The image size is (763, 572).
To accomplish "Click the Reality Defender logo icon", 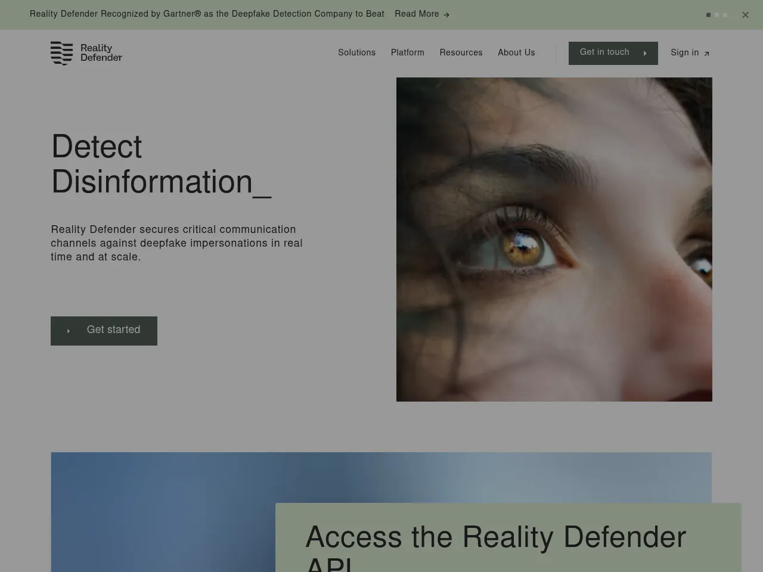I will 61,53.
